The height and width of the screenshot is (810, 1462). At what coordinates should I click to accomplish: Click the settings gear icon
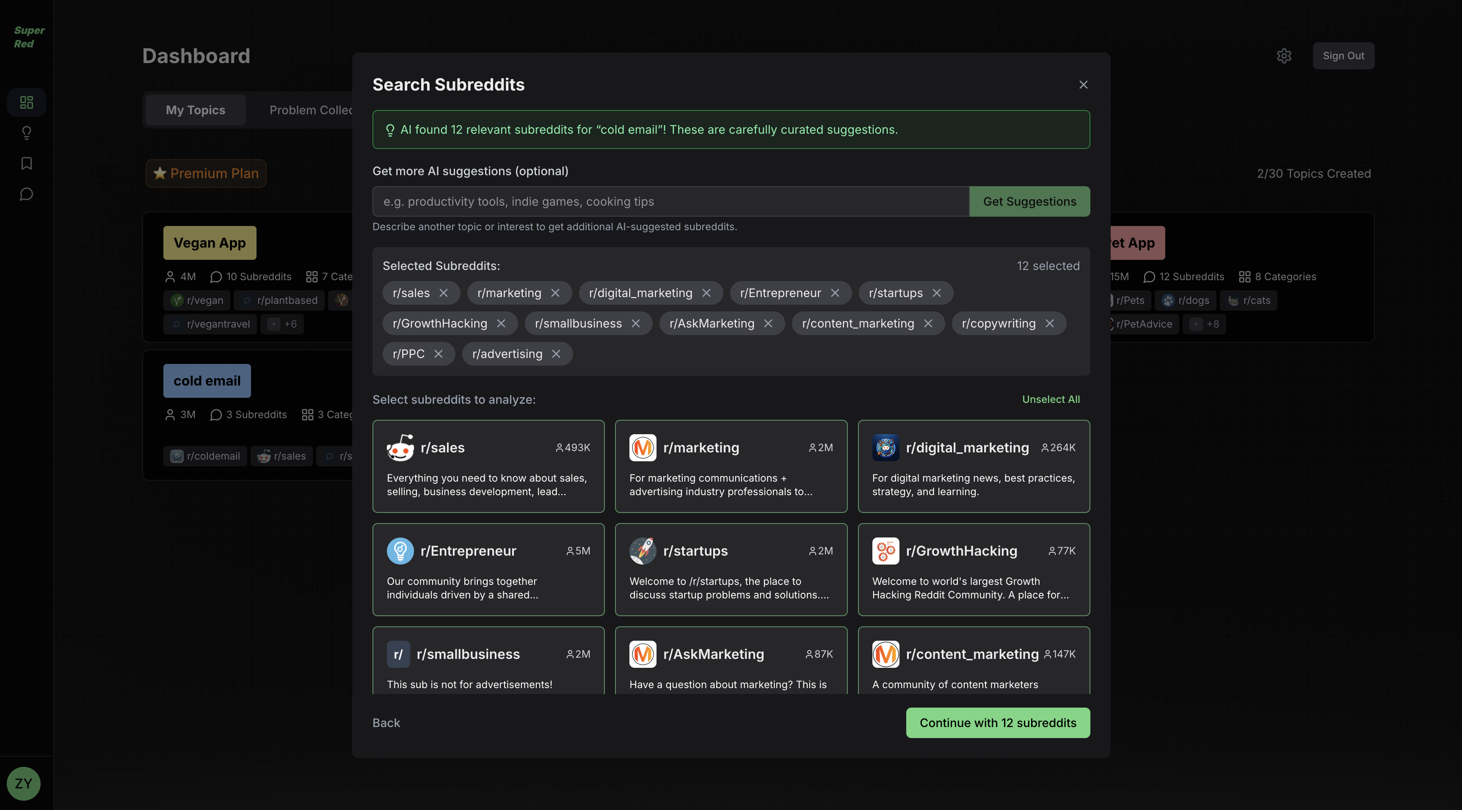(1284, 55)
